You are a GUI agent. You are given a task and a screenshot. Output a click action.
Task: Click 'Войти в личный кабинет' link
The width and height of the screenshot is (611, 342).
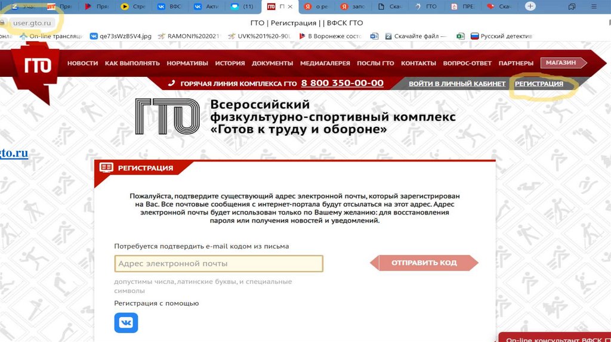[457, 83]
